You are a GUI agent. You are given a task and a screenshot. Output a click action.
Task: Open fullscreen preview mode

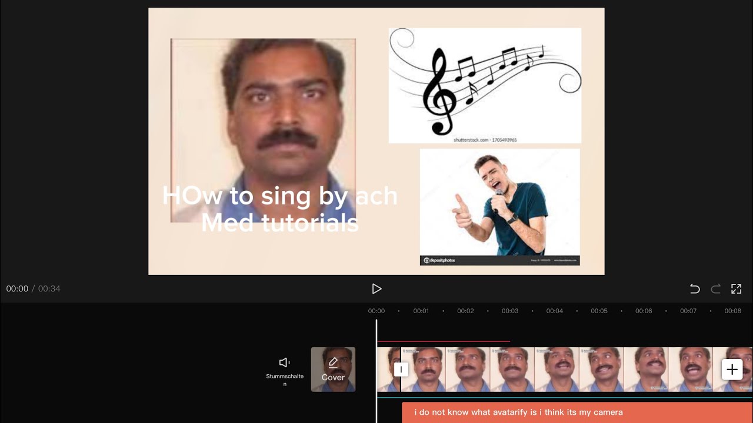pos(736,288)
